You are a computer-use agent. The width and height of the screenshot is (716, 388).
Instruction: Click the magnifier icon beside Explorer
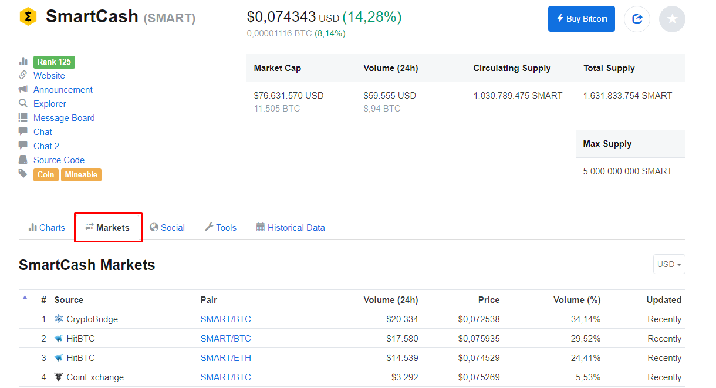[23, 103]
